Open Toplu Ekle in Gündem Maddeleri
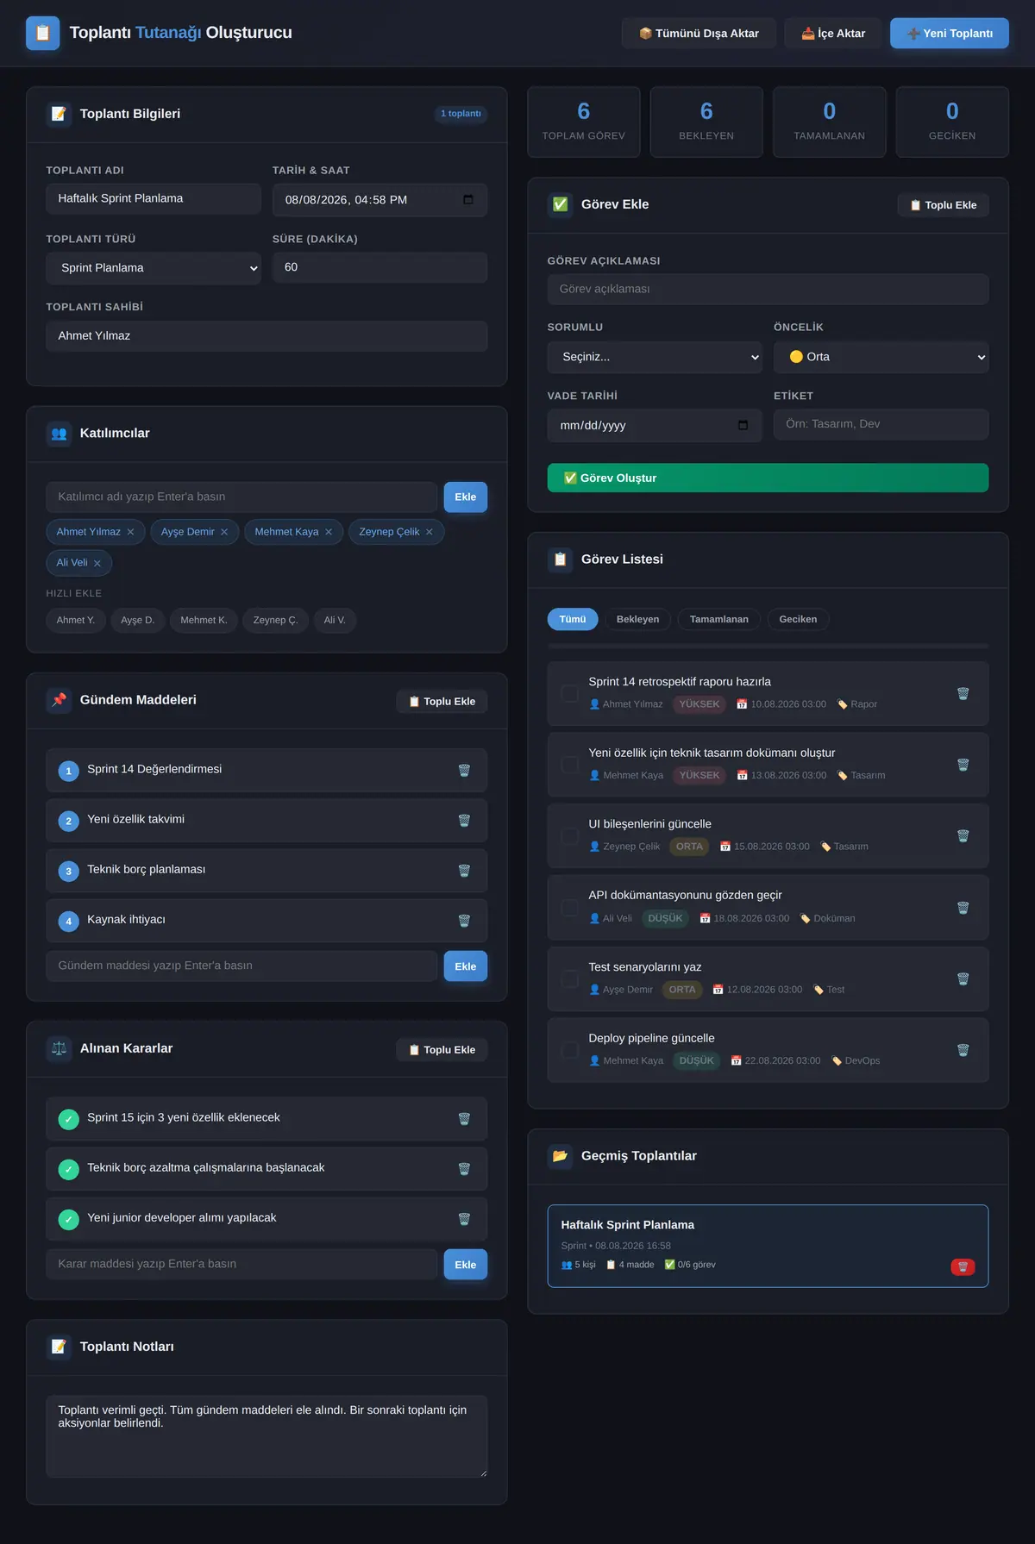The width and height of the screenshot is (1035, 1544). (442, 702)
